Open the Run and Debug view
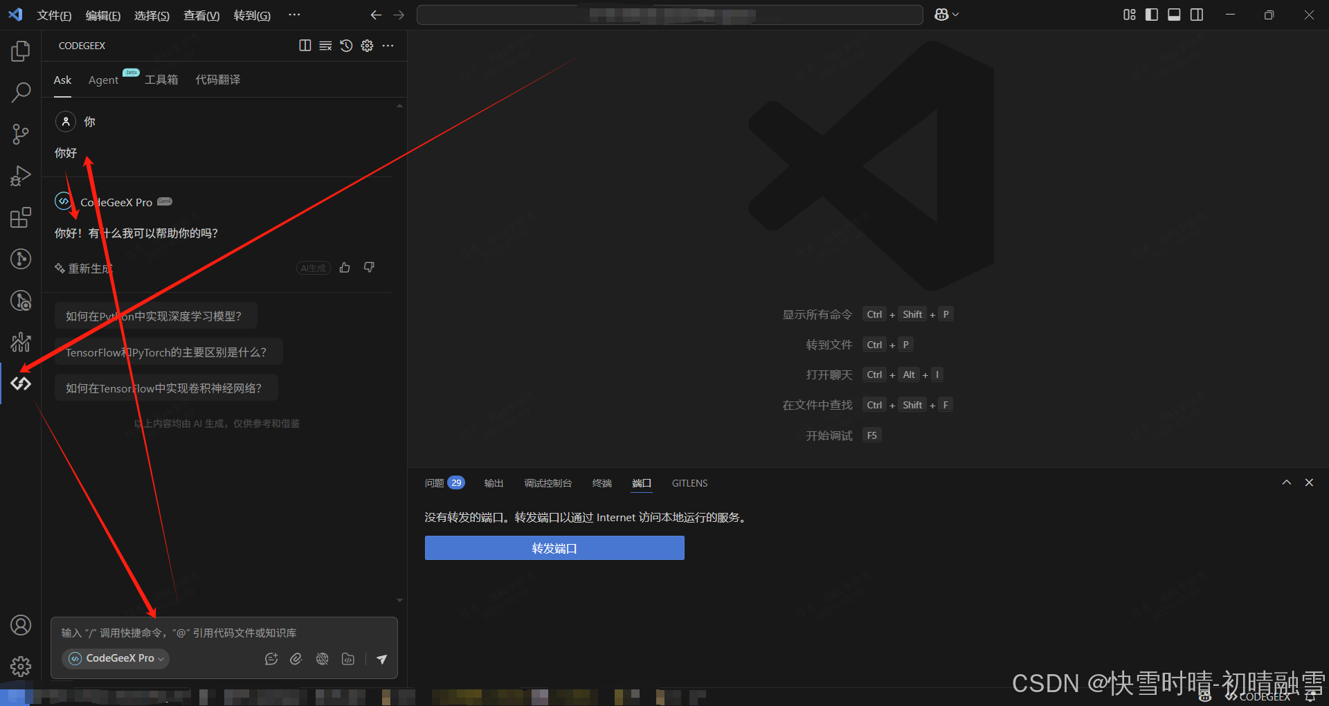This screenshot has height=706, width=1329. tap(21, 176)
